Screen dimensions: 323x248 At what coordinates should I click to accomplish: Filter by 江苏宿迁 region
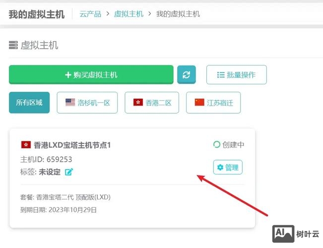(x=213, y=103)
